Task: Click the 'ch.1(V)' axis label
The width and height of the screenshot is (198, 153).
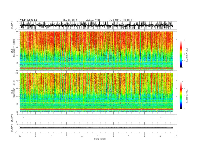Action: tap(12, 25)
